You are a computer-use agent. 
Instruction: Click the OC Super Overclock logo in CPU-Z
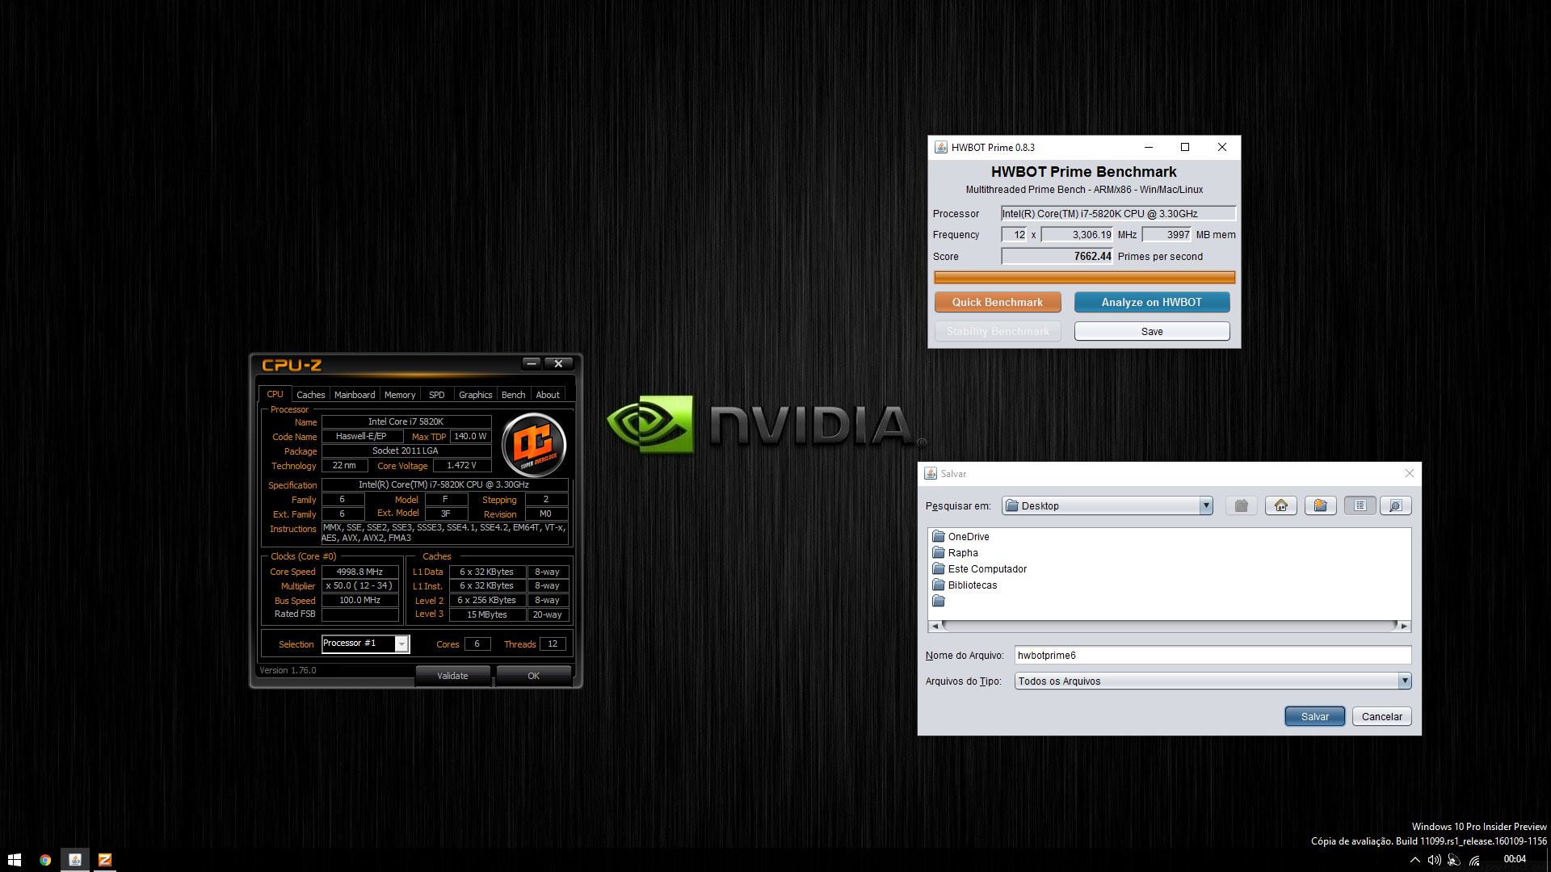[x=534, y=445]
